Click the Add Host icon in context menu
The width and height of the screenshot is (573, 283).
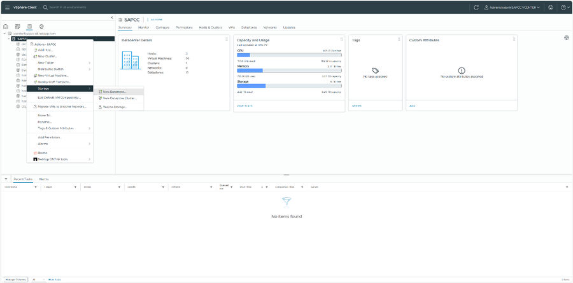click(x=35, y=50)
